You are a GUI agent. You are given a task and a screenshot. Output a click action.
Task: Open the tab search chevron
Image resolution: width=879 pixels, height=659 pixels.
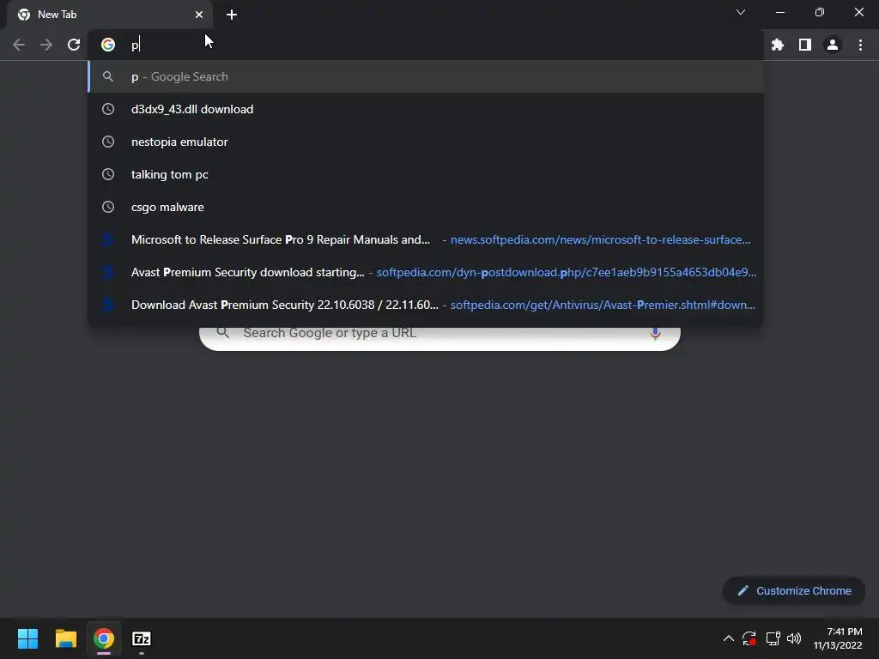(x=741, y=12)
